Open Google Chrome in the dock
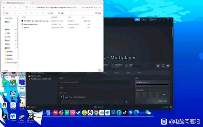The height and width of the screenshot is (127, 203). pos(96,113)
